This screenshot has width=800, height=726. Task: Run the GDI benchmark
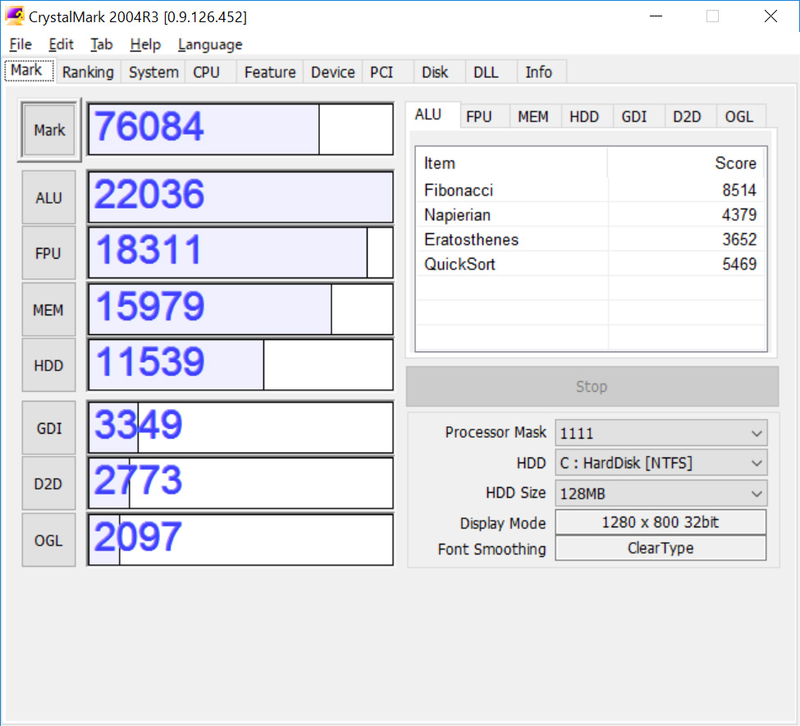[x=48, y=428]
